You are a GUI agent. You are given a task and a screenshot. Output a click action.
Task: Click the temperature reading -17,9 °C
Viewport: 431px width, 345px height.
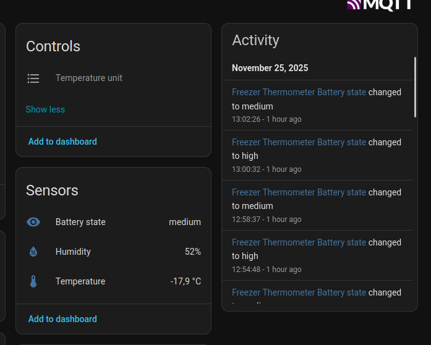[x=186, y=281]
